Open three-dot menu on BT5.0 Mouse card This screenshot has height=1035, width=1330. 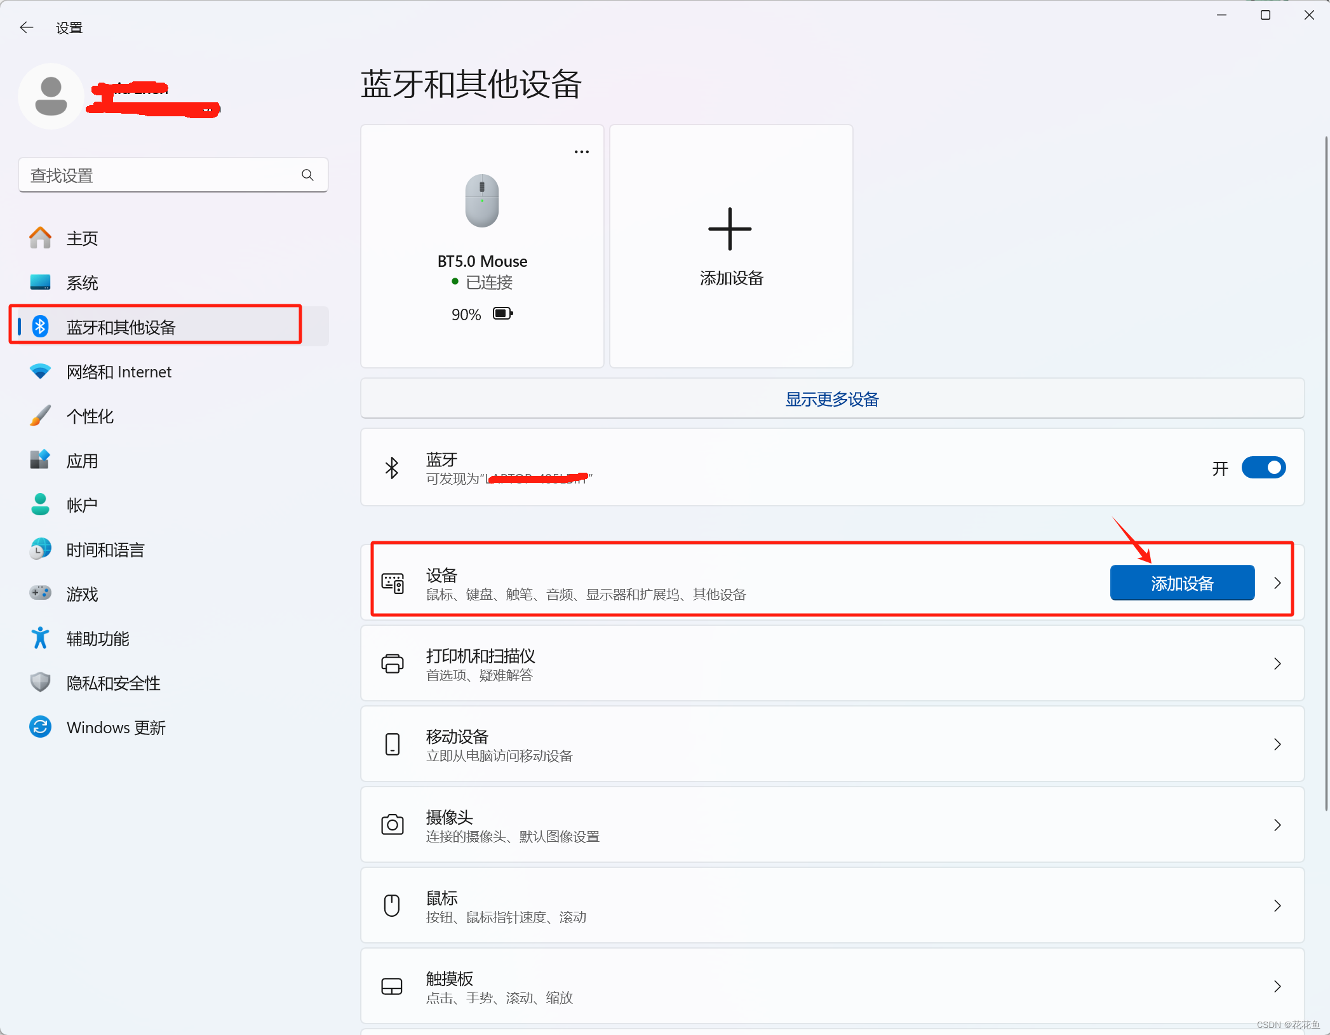[x=581, y=152]
